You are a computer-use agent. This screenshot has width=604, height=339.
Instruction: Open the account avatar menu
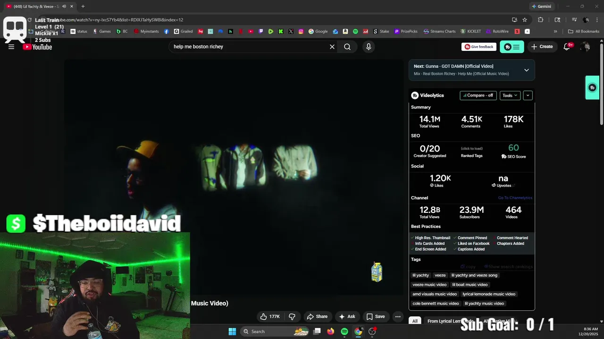pyautogui.click(x=586, y=47)
